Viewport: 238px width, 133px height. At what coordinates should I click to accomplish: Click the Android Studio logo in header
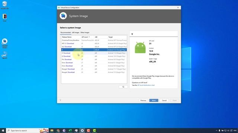[63, 16]
